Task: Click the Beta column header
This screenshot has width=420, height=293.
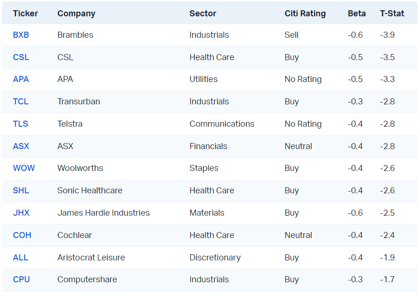Action: click(357, 14)
